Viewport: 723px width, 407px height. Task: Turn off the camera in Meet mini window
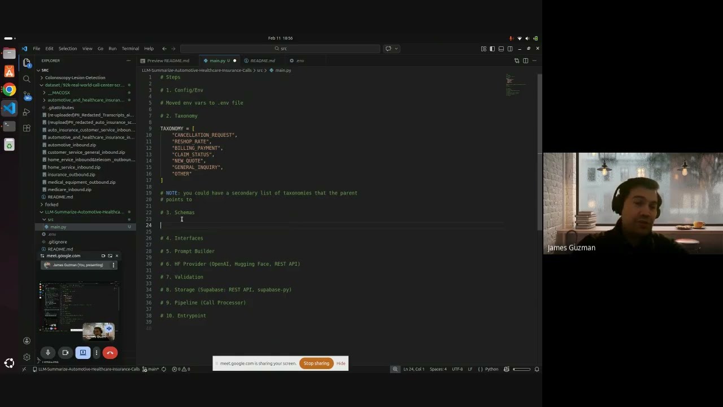tap(66, 353)
